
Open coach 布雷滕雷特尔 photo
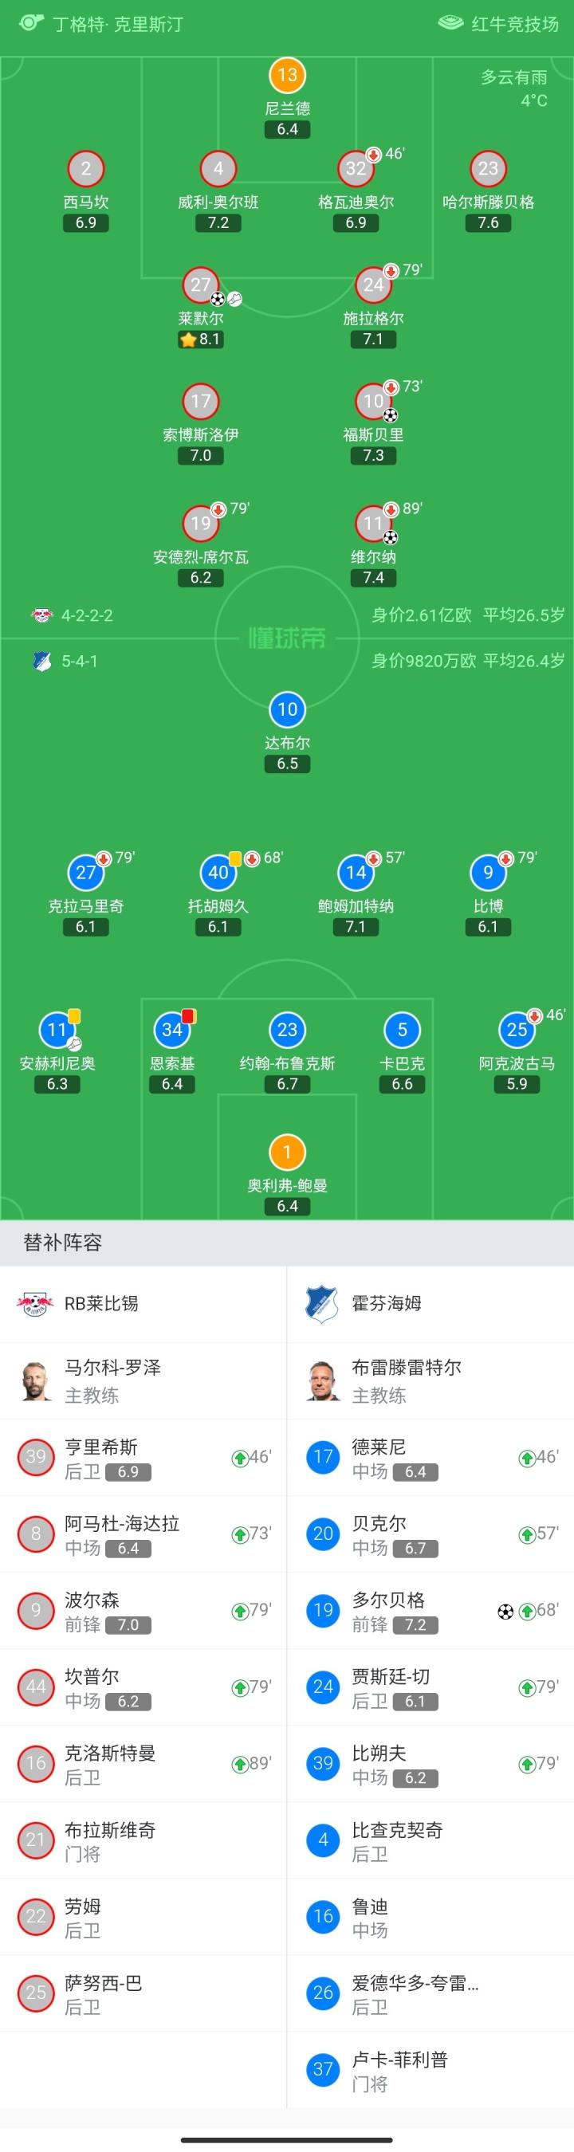(324, 1380)
